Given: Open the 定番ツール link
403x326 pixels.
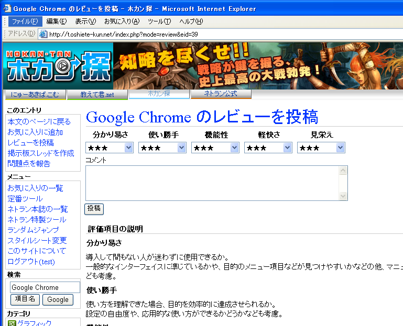Looking at the screenshot, I should [x=25, y=199].
